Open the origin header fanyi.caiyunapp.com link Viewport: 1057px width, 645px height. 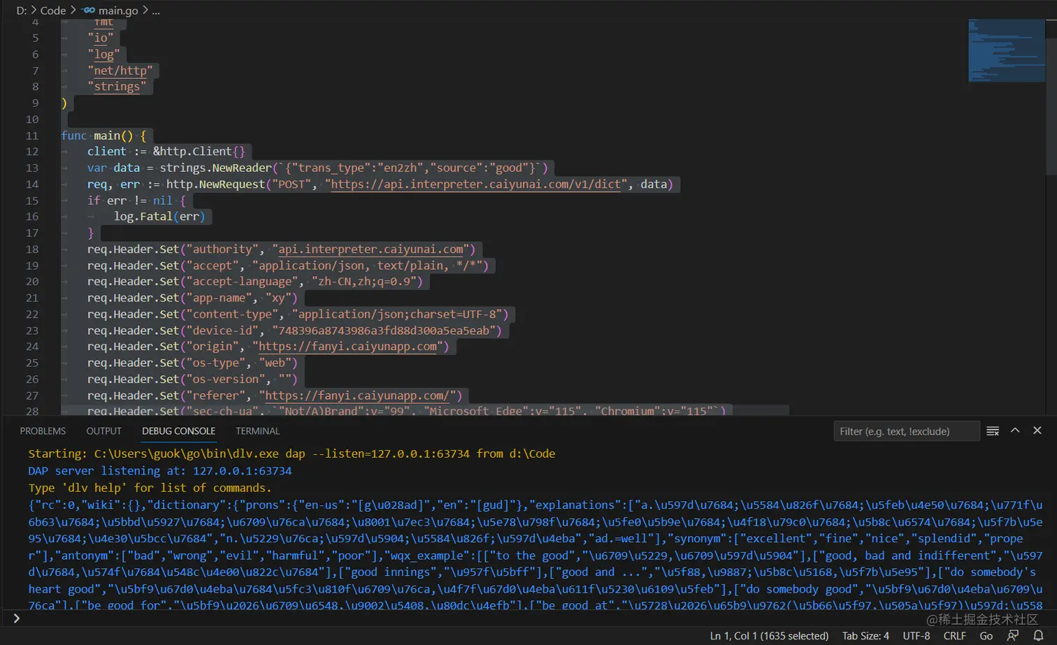(347, 347)
